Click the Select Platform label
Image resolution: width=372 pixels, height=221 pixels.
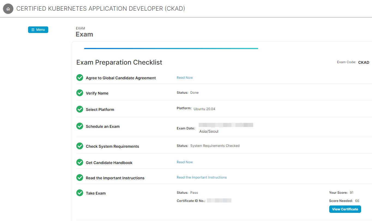click(x=100, y=110)
